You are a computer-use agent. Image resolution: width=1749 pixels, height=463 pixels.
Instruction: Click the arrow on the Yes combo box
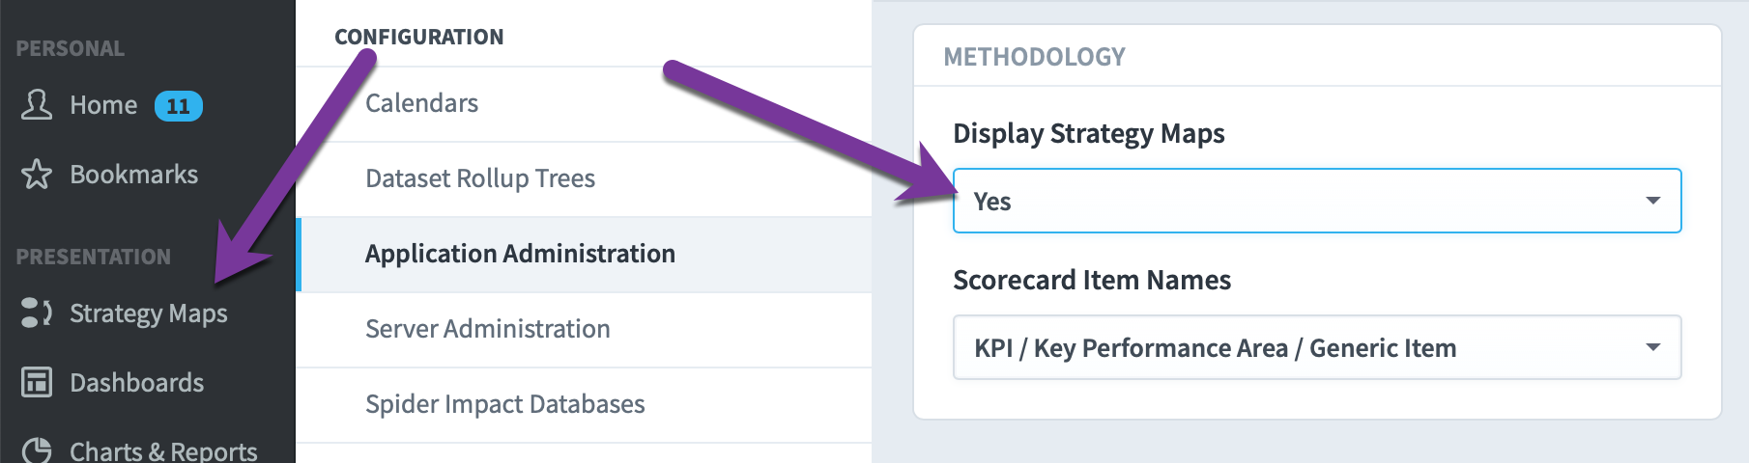pyautogui.click(x=1653, y=201)
